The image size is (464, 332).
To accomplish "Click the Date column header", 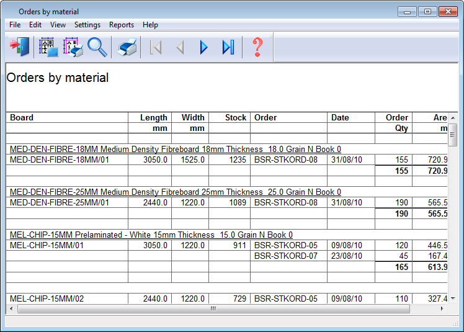I will coord(340,117).
